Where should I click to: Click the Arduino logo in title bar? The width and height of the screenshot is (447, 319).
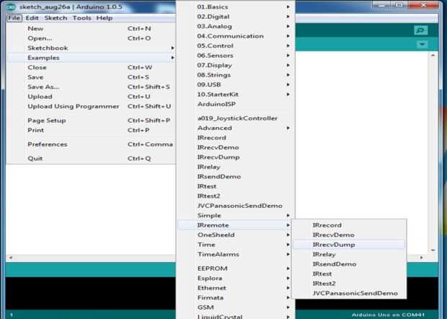pos(11,6)
